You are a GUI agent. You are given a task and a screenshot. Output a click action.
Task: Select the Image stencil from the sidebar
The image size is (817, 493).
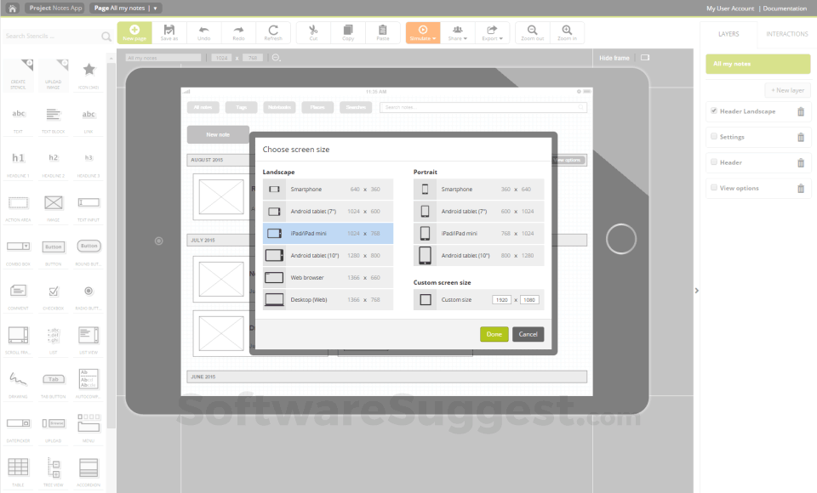point(53,204)
